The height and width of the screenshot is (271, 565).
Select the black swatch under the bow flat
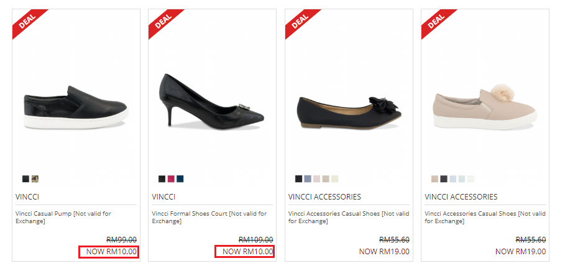[x=299, y=179]
